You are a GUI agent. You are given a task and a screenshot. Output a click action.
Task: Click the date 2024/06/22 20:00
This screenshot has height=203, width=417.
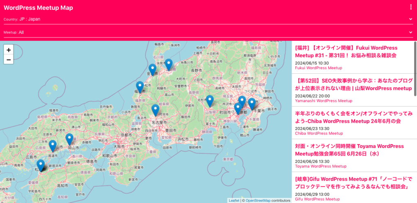(x=312, y=96)
